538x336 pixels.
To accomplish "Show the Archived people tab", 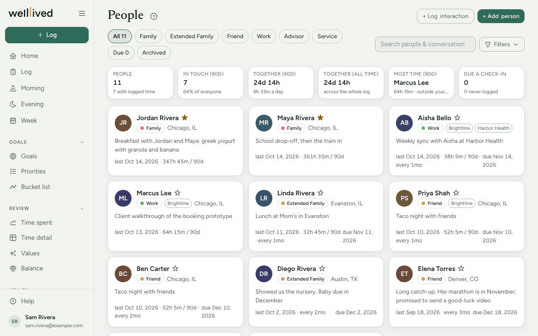I will 154,52.
